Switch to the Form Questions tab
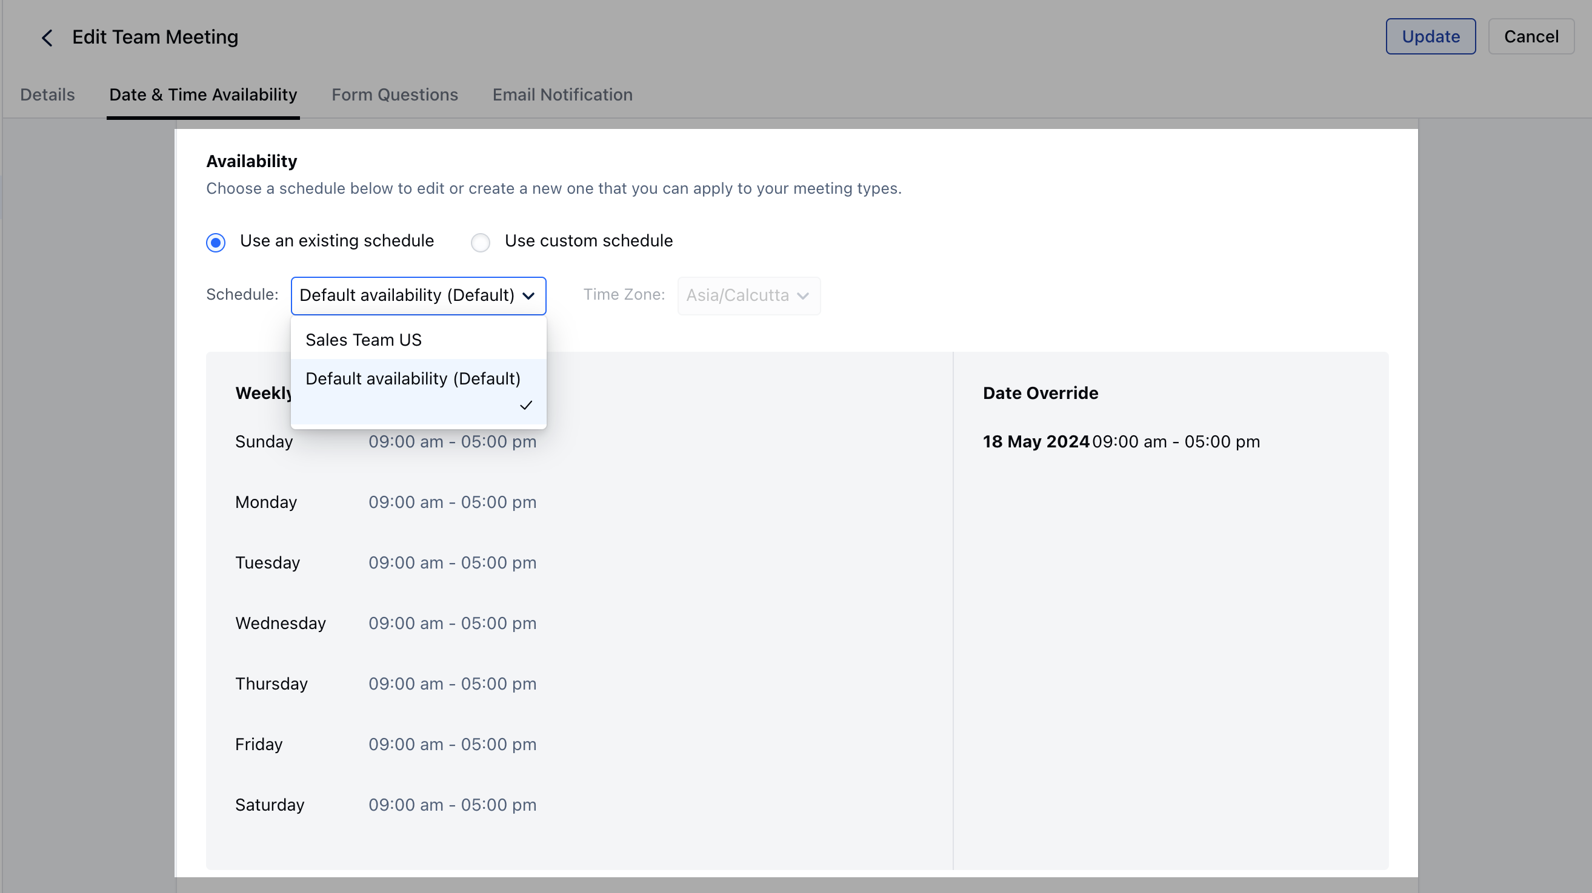This screenshot has height=893, width=1592. pos(395,94)
